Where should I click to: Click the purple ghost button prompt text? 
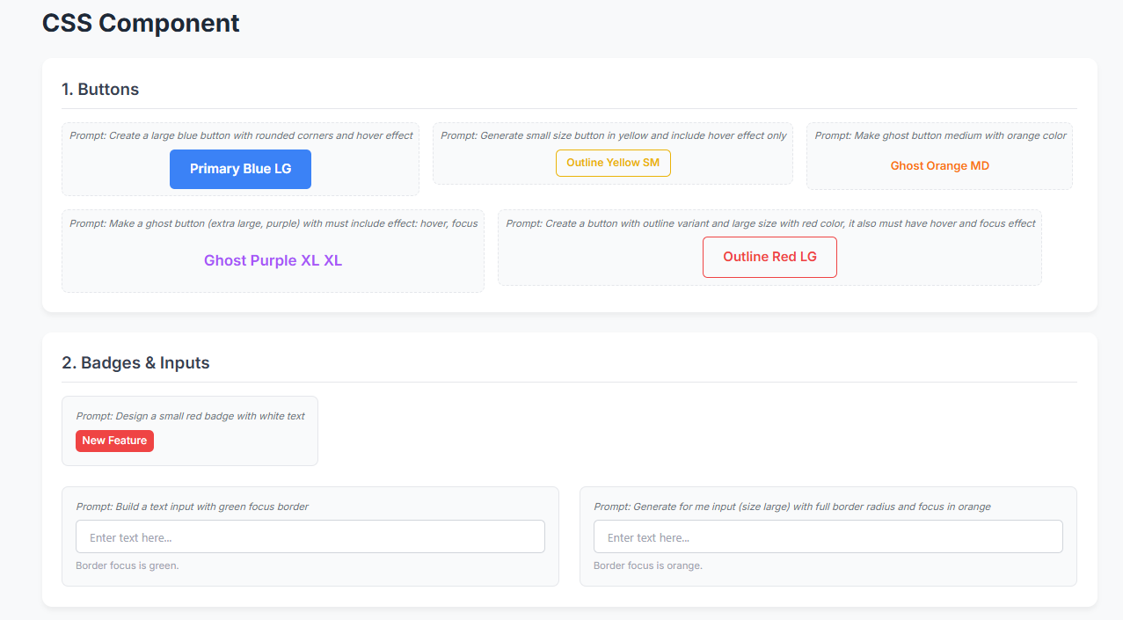(x=273, y=223)
